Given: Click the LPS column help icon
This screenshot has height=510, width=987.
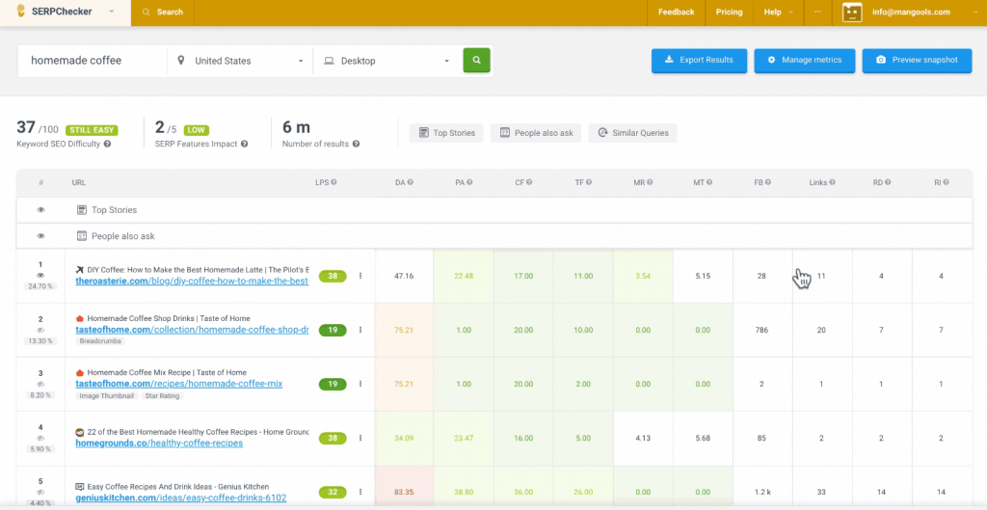Looking at the screenshot, I should click(333, 182).
